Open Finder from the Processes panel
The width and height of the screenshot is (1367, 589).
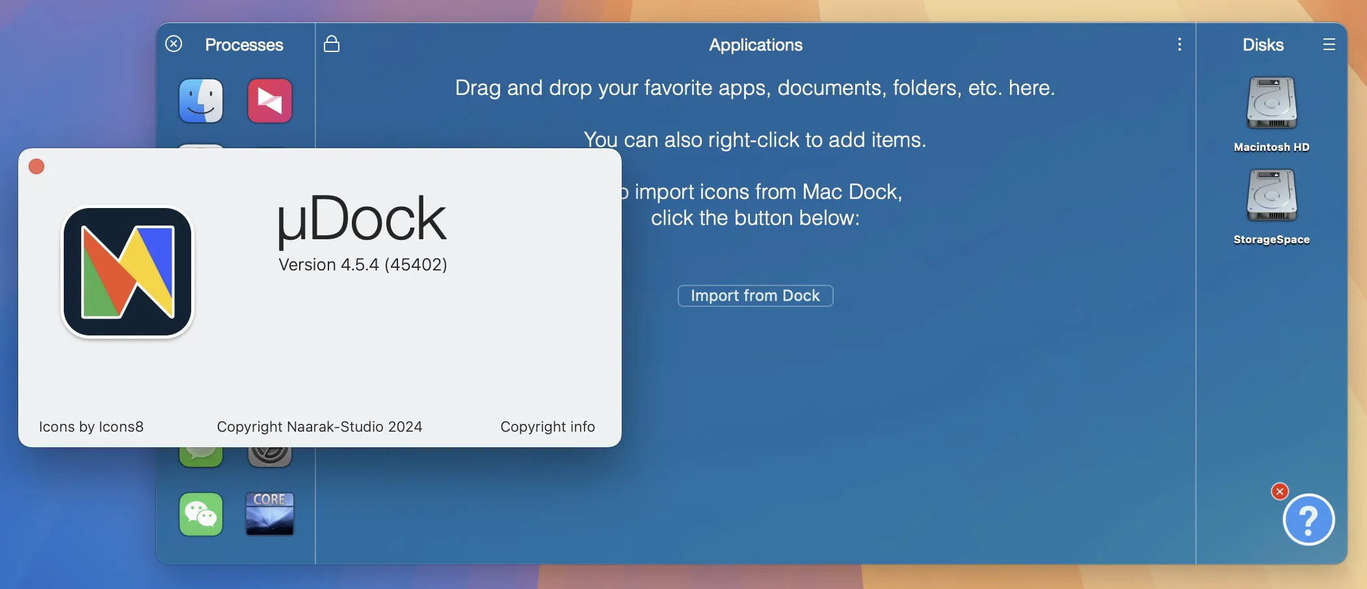click(201, 101)
